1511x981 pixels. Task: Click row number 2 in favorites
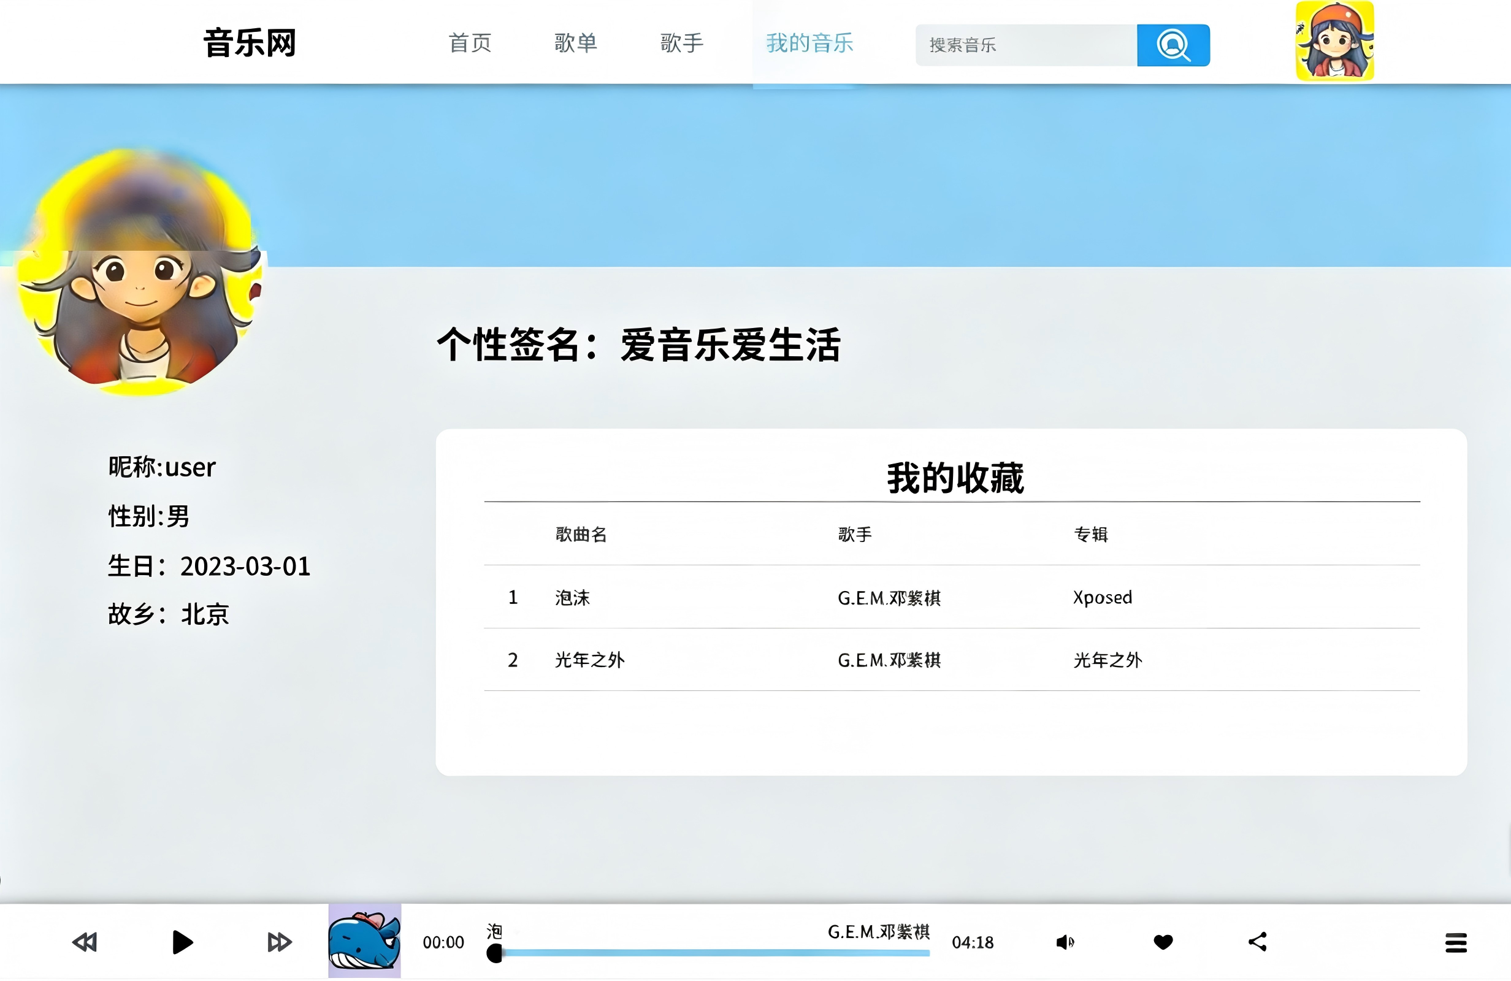click(x=513, y=661)
